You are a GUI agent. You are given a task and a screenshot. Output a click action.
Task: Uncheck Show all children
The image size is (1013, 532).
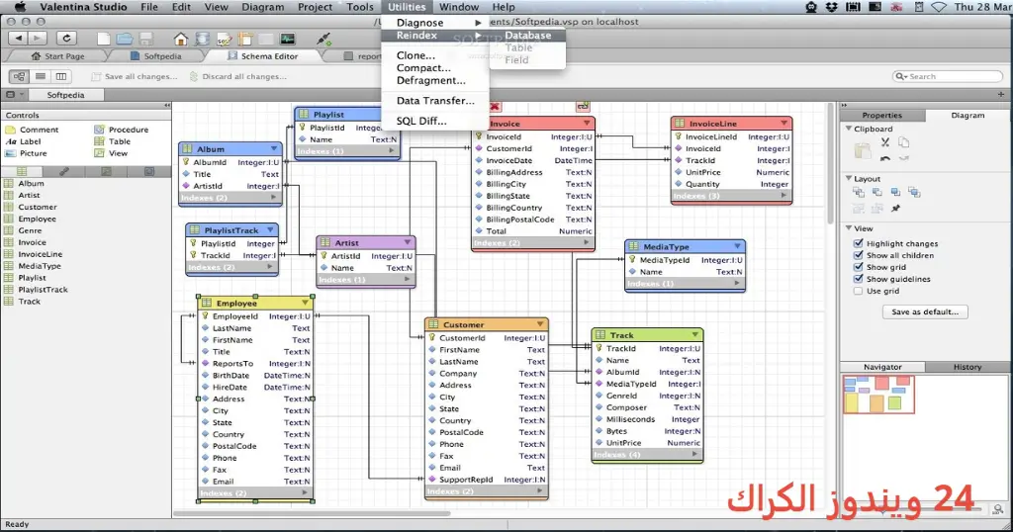[x=858, y=255]
